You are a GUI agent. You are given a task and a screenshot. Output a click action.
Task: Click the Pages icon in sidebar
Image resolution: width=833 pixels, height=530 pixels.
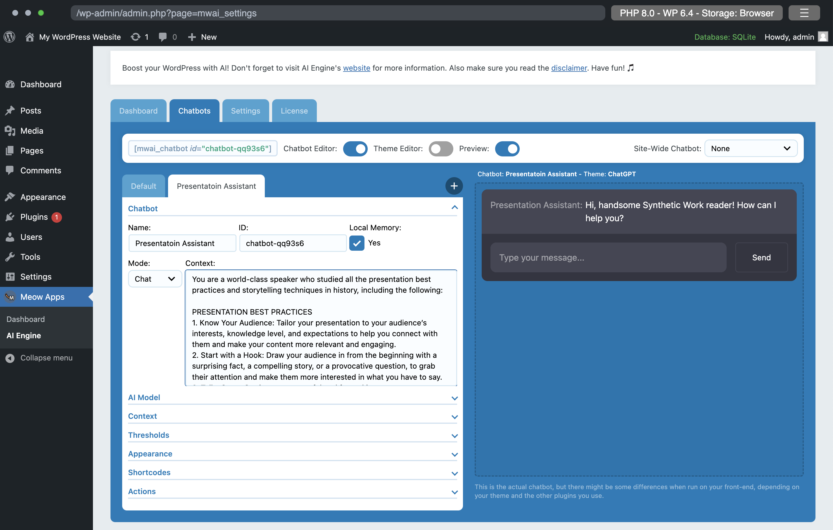point(10,151)
